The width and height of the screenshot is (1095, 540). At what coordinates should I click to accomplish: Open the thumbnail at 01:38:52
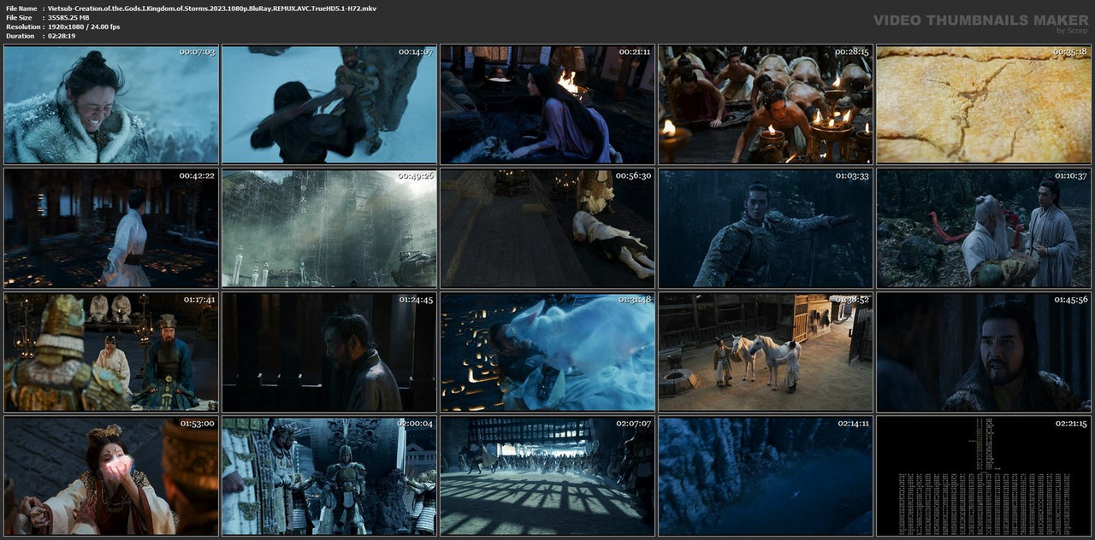coord(766,352)
